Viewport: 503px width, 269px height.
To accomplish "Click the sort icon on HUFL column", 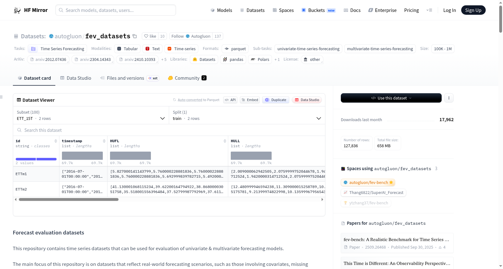I will pyautogui.click(x=225, y=141).
